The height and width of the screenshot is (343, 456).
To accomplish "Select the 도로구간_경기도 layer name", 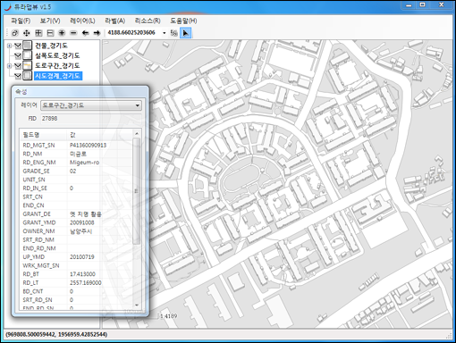I will [x=57, y=65].
